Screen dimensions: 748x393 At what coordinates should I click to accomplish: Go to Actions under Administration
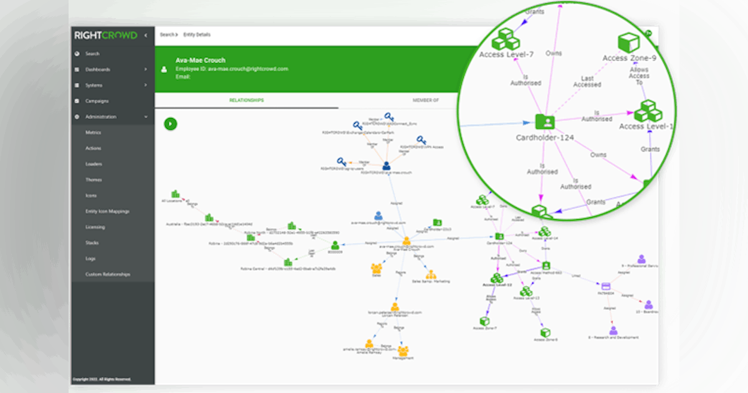pos(93,148)
